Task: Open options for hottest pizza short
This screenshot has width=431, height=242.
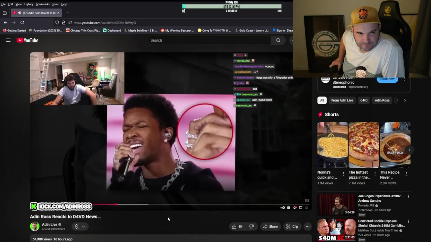Action: (375, 174)
